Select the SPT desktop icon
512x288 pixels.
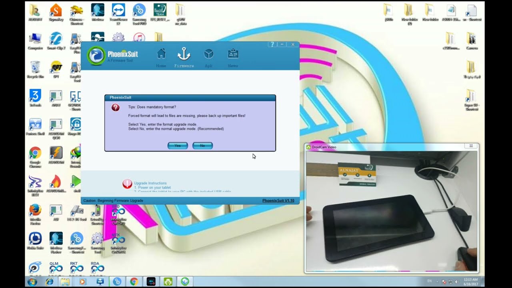56,70
